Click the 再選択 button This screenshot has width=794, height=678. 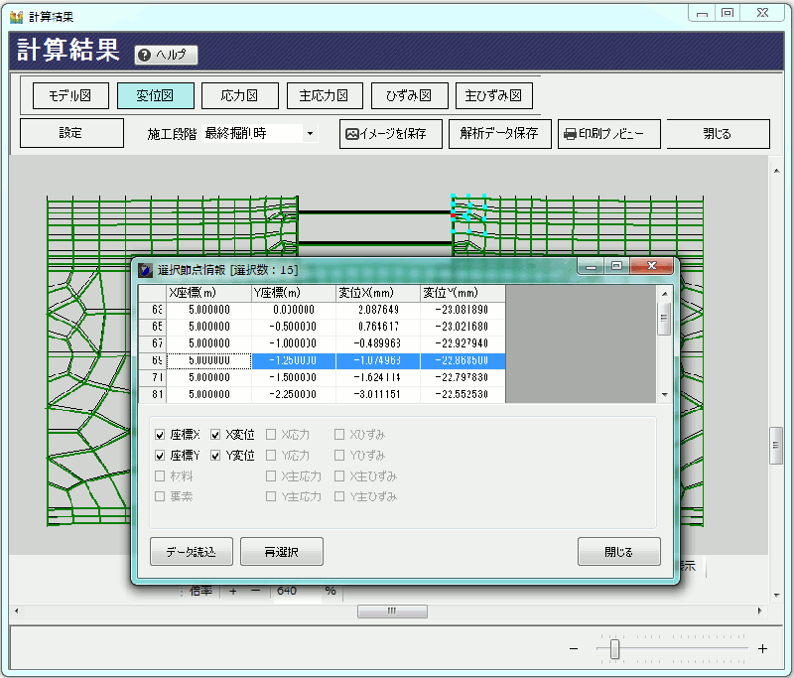[282, 551]
